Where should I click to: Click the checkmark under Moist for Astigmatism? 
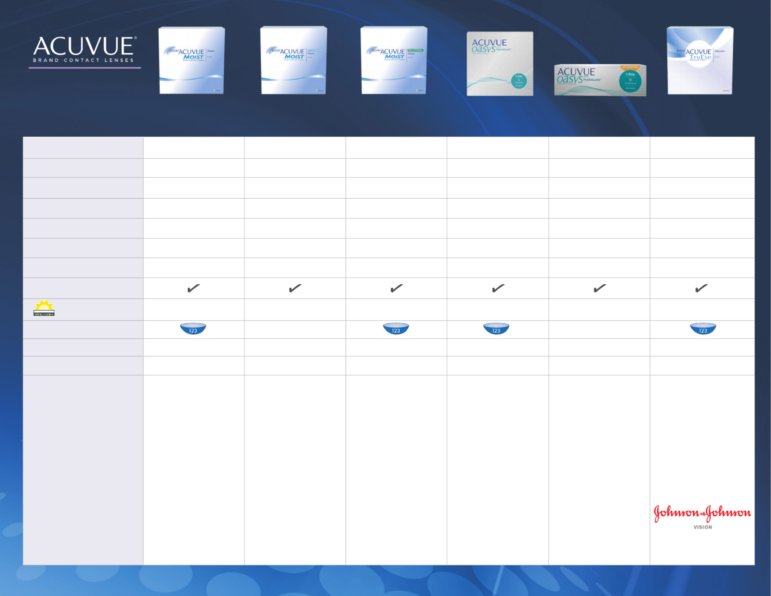point(295,288)
